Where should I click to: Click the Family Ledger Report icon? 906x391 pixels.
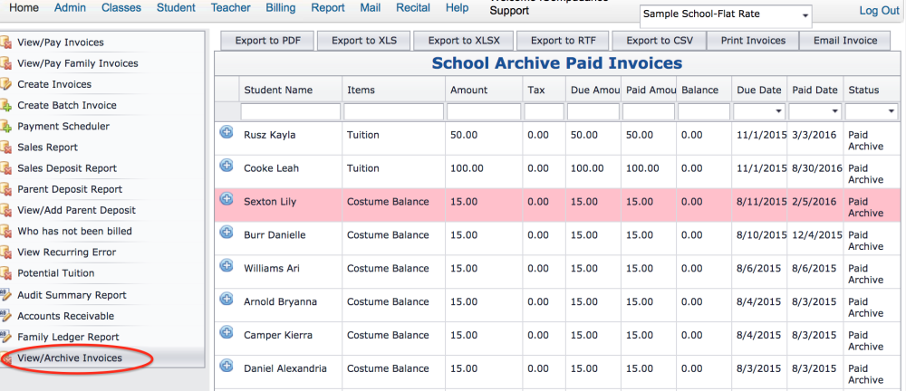5,337
